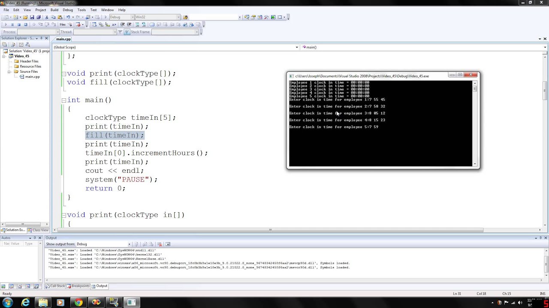Switch to the Call Stack tab
The image size is (549, 308).
[55, 286]
